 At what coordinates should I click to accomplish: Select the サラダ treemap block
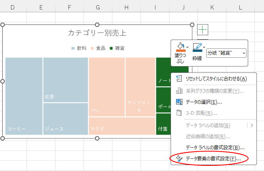coord(122,126)
